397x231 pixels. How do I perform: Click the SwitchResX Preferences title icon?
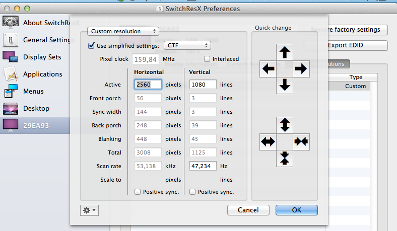(160, 9)
